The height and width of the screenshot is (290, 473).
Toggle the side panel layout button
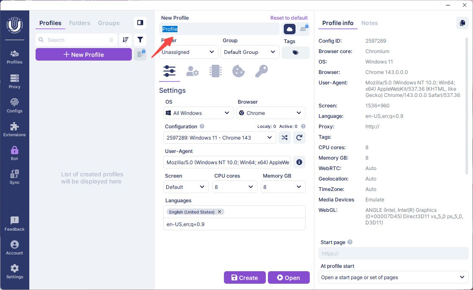coord(140,23)
